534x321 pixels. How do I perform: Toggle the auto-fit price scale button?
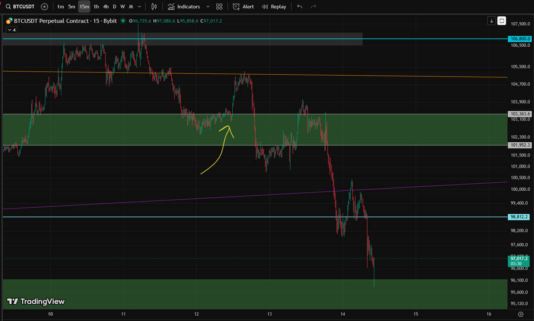502,20
